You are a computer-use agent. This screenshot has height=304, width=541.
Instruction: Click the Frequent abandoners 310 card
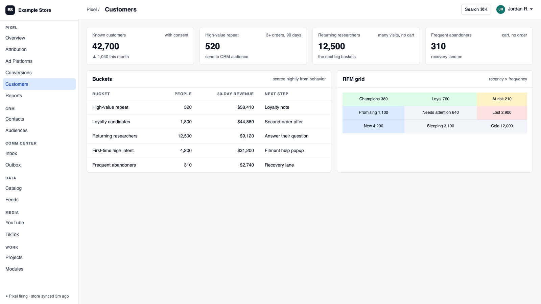(x=479, y=46)
